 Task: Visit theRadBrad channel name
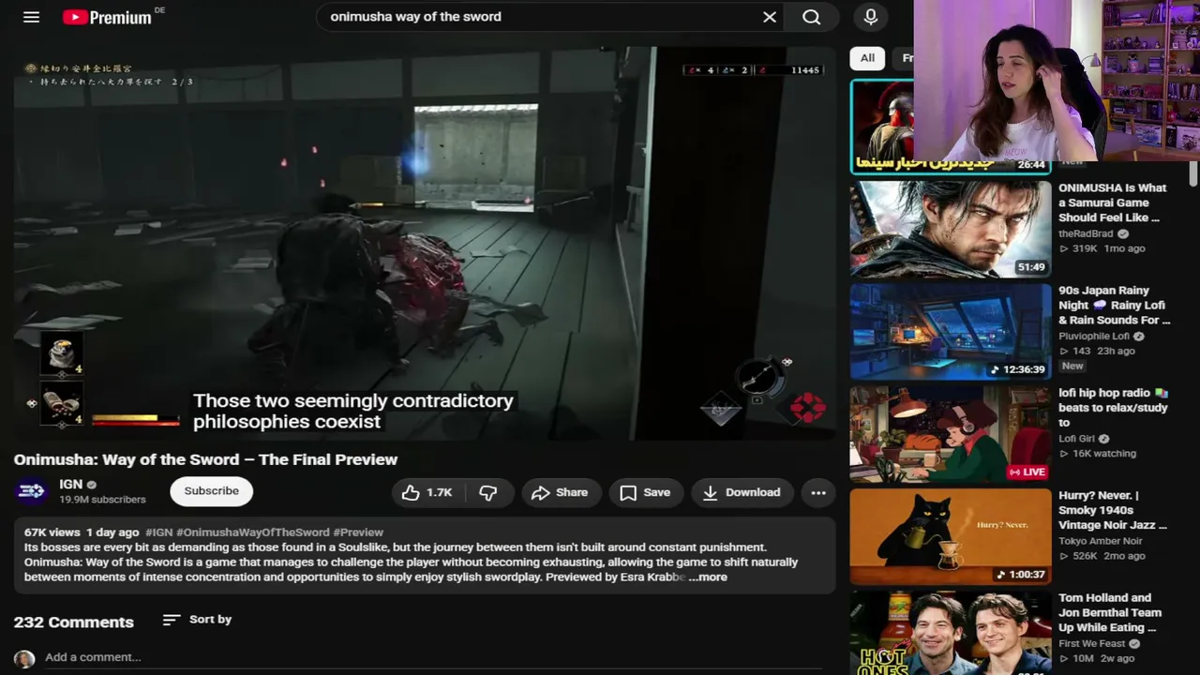tap(1086, 234)
